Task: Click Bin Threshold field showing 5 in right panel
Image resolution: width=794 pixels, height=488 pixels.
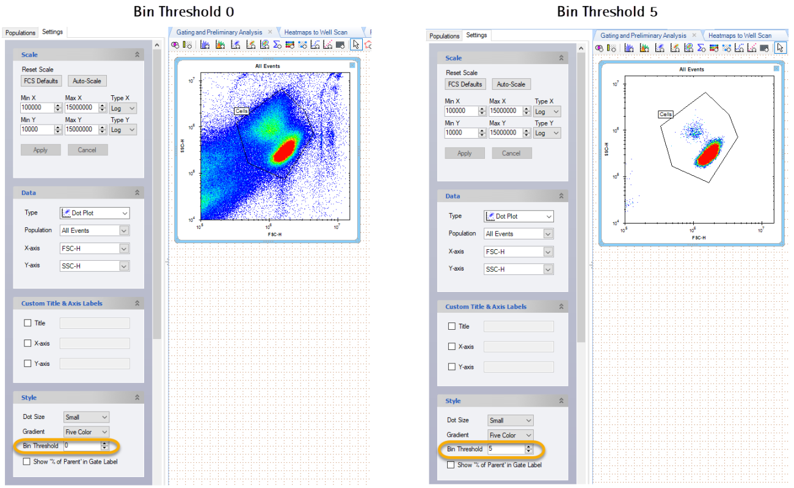Action: point(510,449)
